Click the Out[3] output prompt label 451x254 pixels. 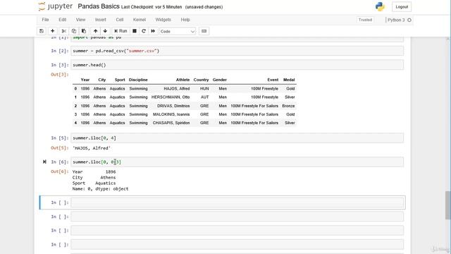tap(59, 74)
